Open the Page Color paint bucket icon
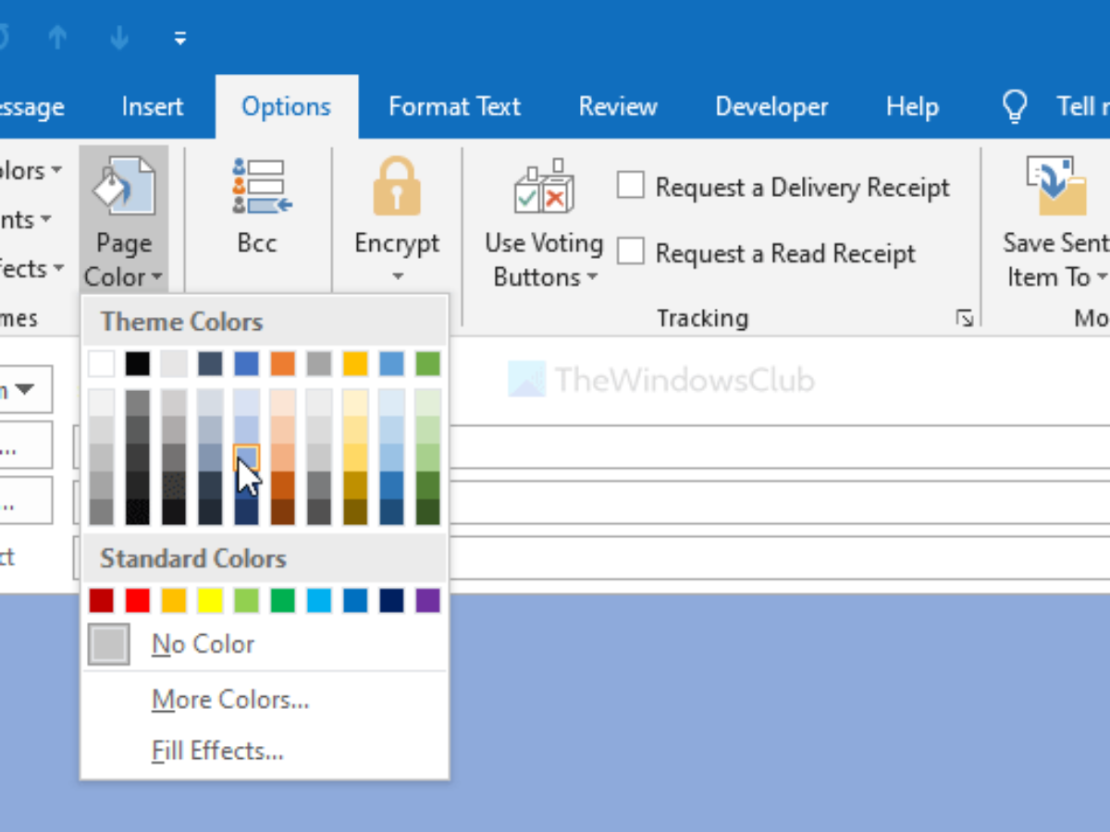1110x832 pixels. [123, 189]
